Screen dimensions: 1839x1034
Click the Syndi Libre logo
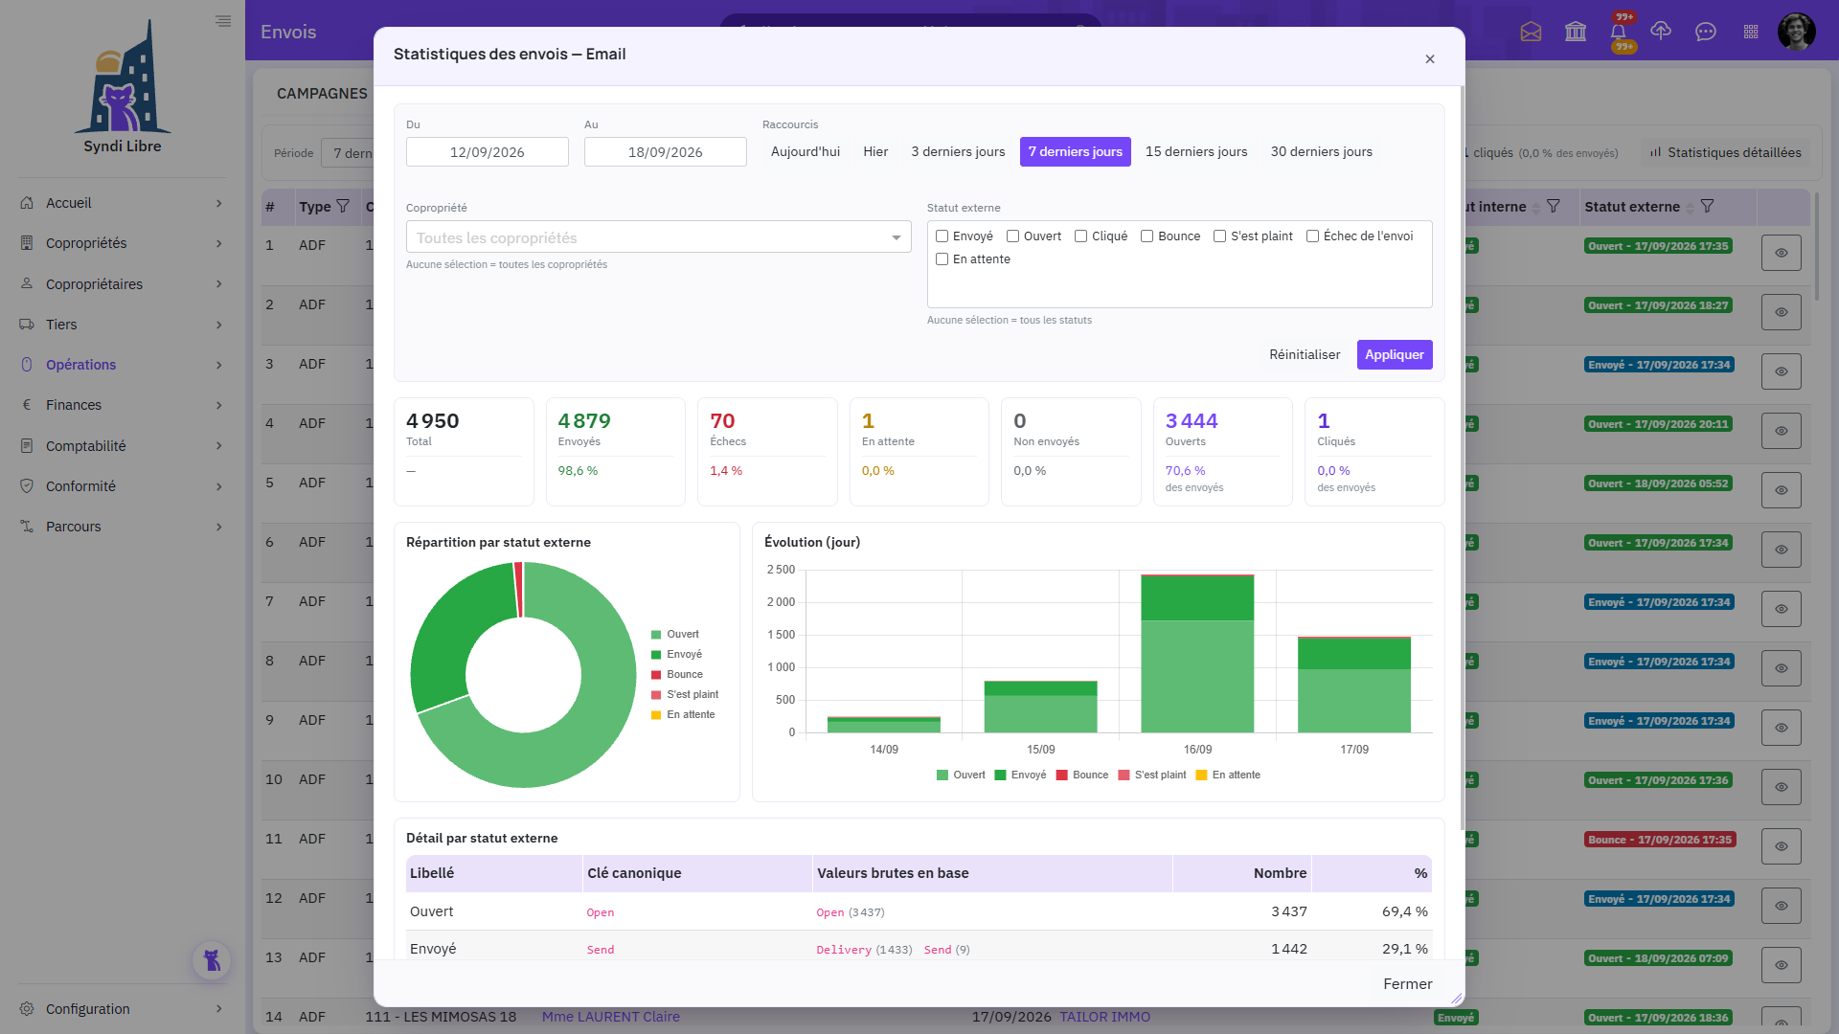(123, 88)
